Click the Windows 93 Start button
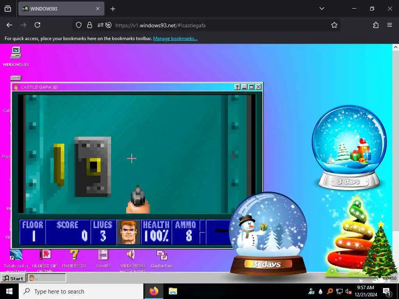 pos(13,278)
